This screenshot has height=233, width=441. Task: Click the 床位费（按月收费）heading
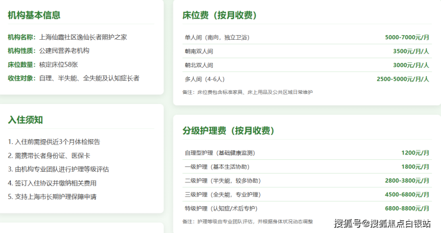(x=220, y=15)
